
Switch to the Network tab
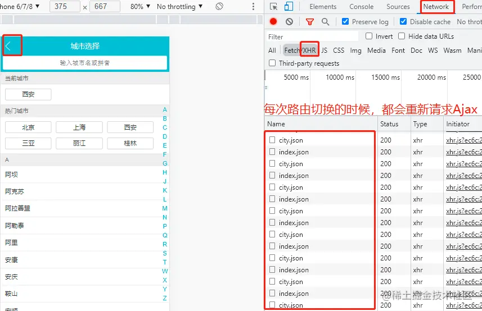436,6
